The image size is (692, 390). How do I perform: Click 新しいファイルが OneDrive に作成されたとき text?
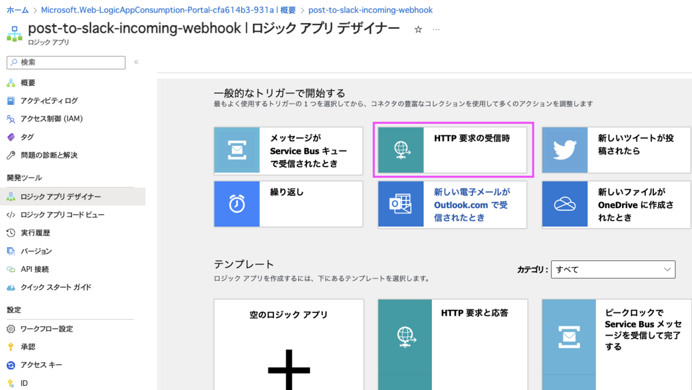635,205
